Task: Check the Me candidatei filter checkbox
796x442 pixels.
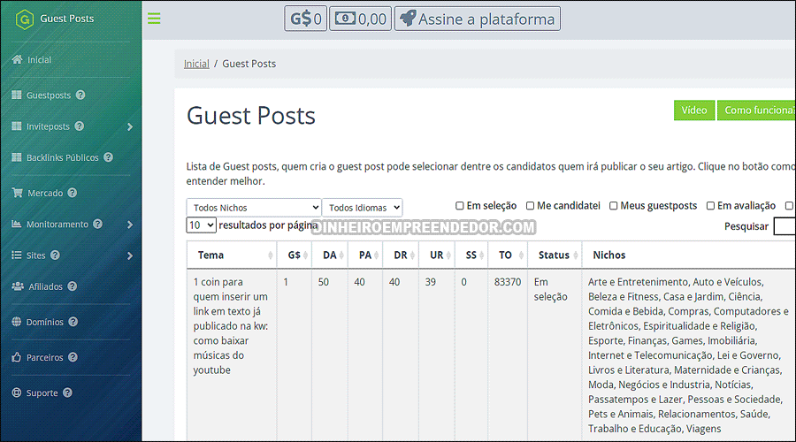Action: pos(530,205)
